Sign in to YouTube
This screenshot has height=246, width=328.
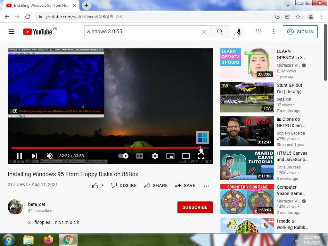click(x=300, y=32)
